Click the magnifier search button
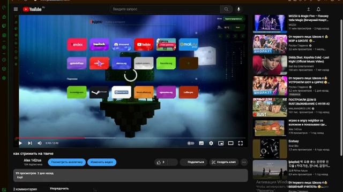The width and height of the screenshot is (343, 192). 226,9
